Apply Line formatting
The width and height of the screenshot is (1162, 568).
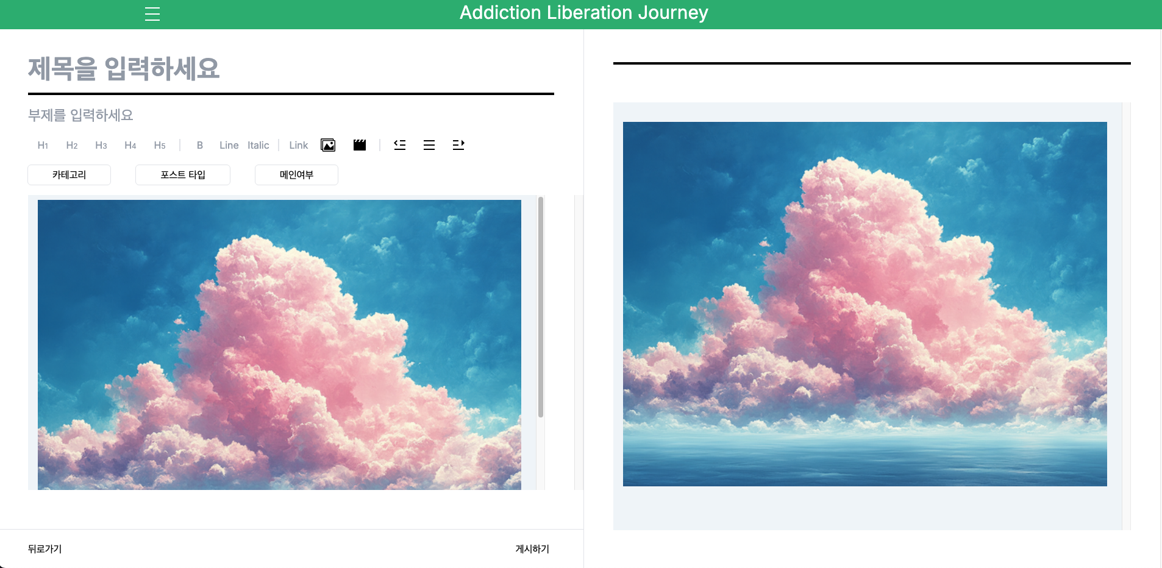[229, 145]
